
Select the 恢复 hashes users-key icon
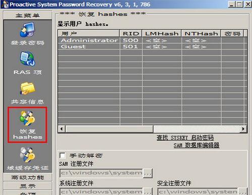pyautogui.click(x=27, y=118)
